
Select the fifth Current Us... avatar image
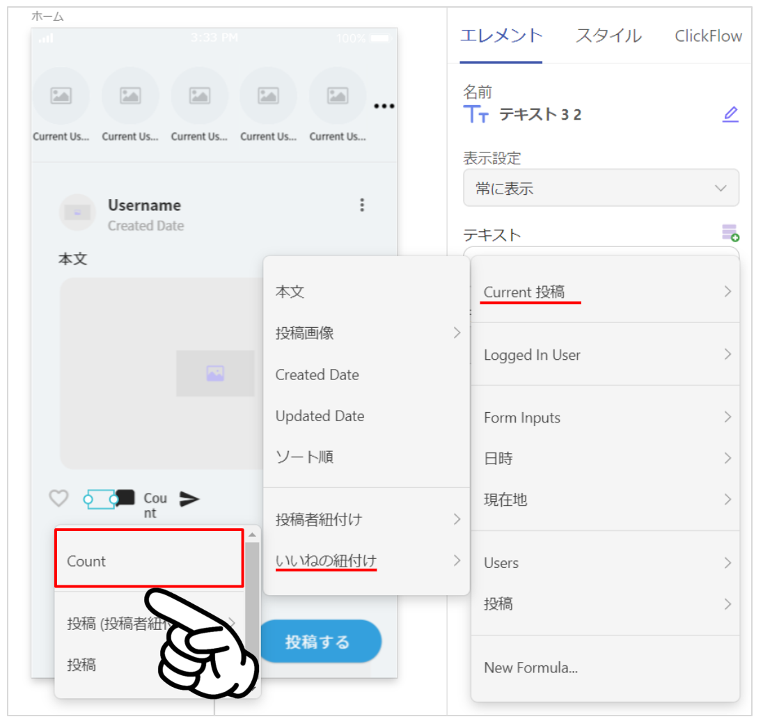point(337,96)
